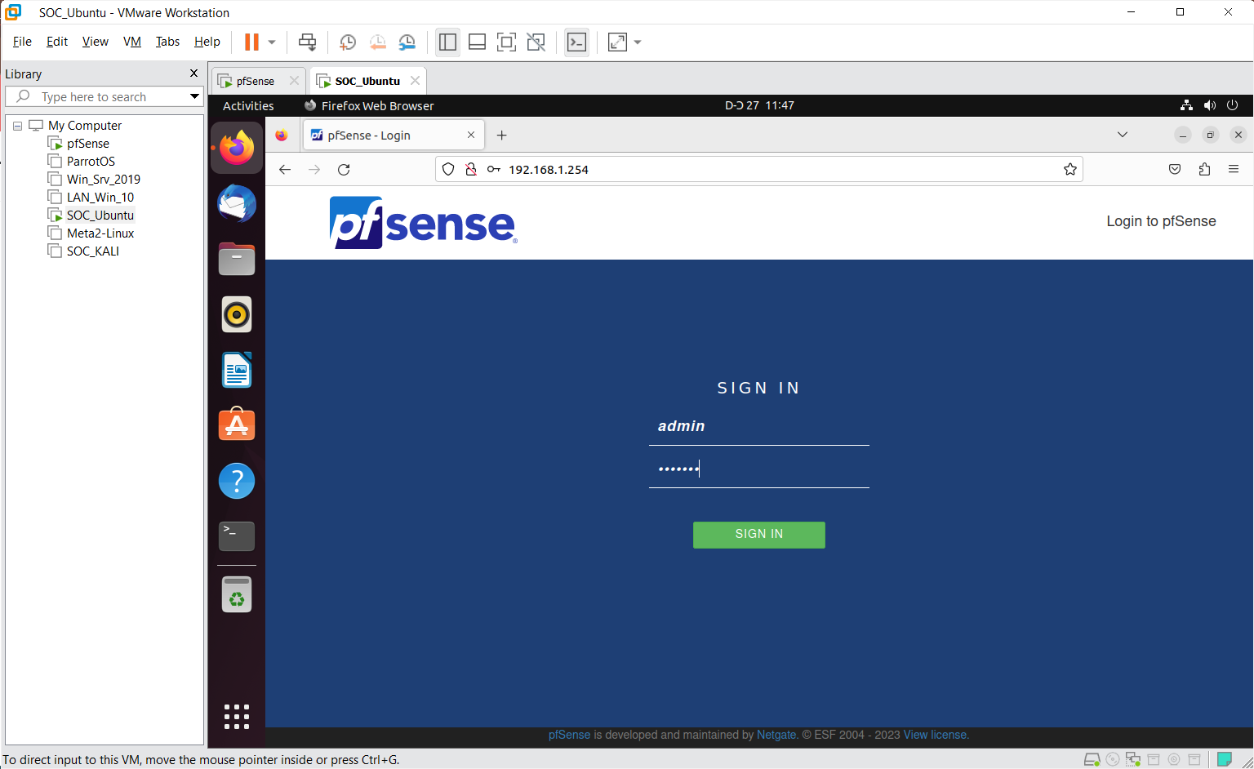The height and width of the screenshot is (769, 1254).
Task: Open the Ubuntu power menu icon
Action: tap(1232, 105)
